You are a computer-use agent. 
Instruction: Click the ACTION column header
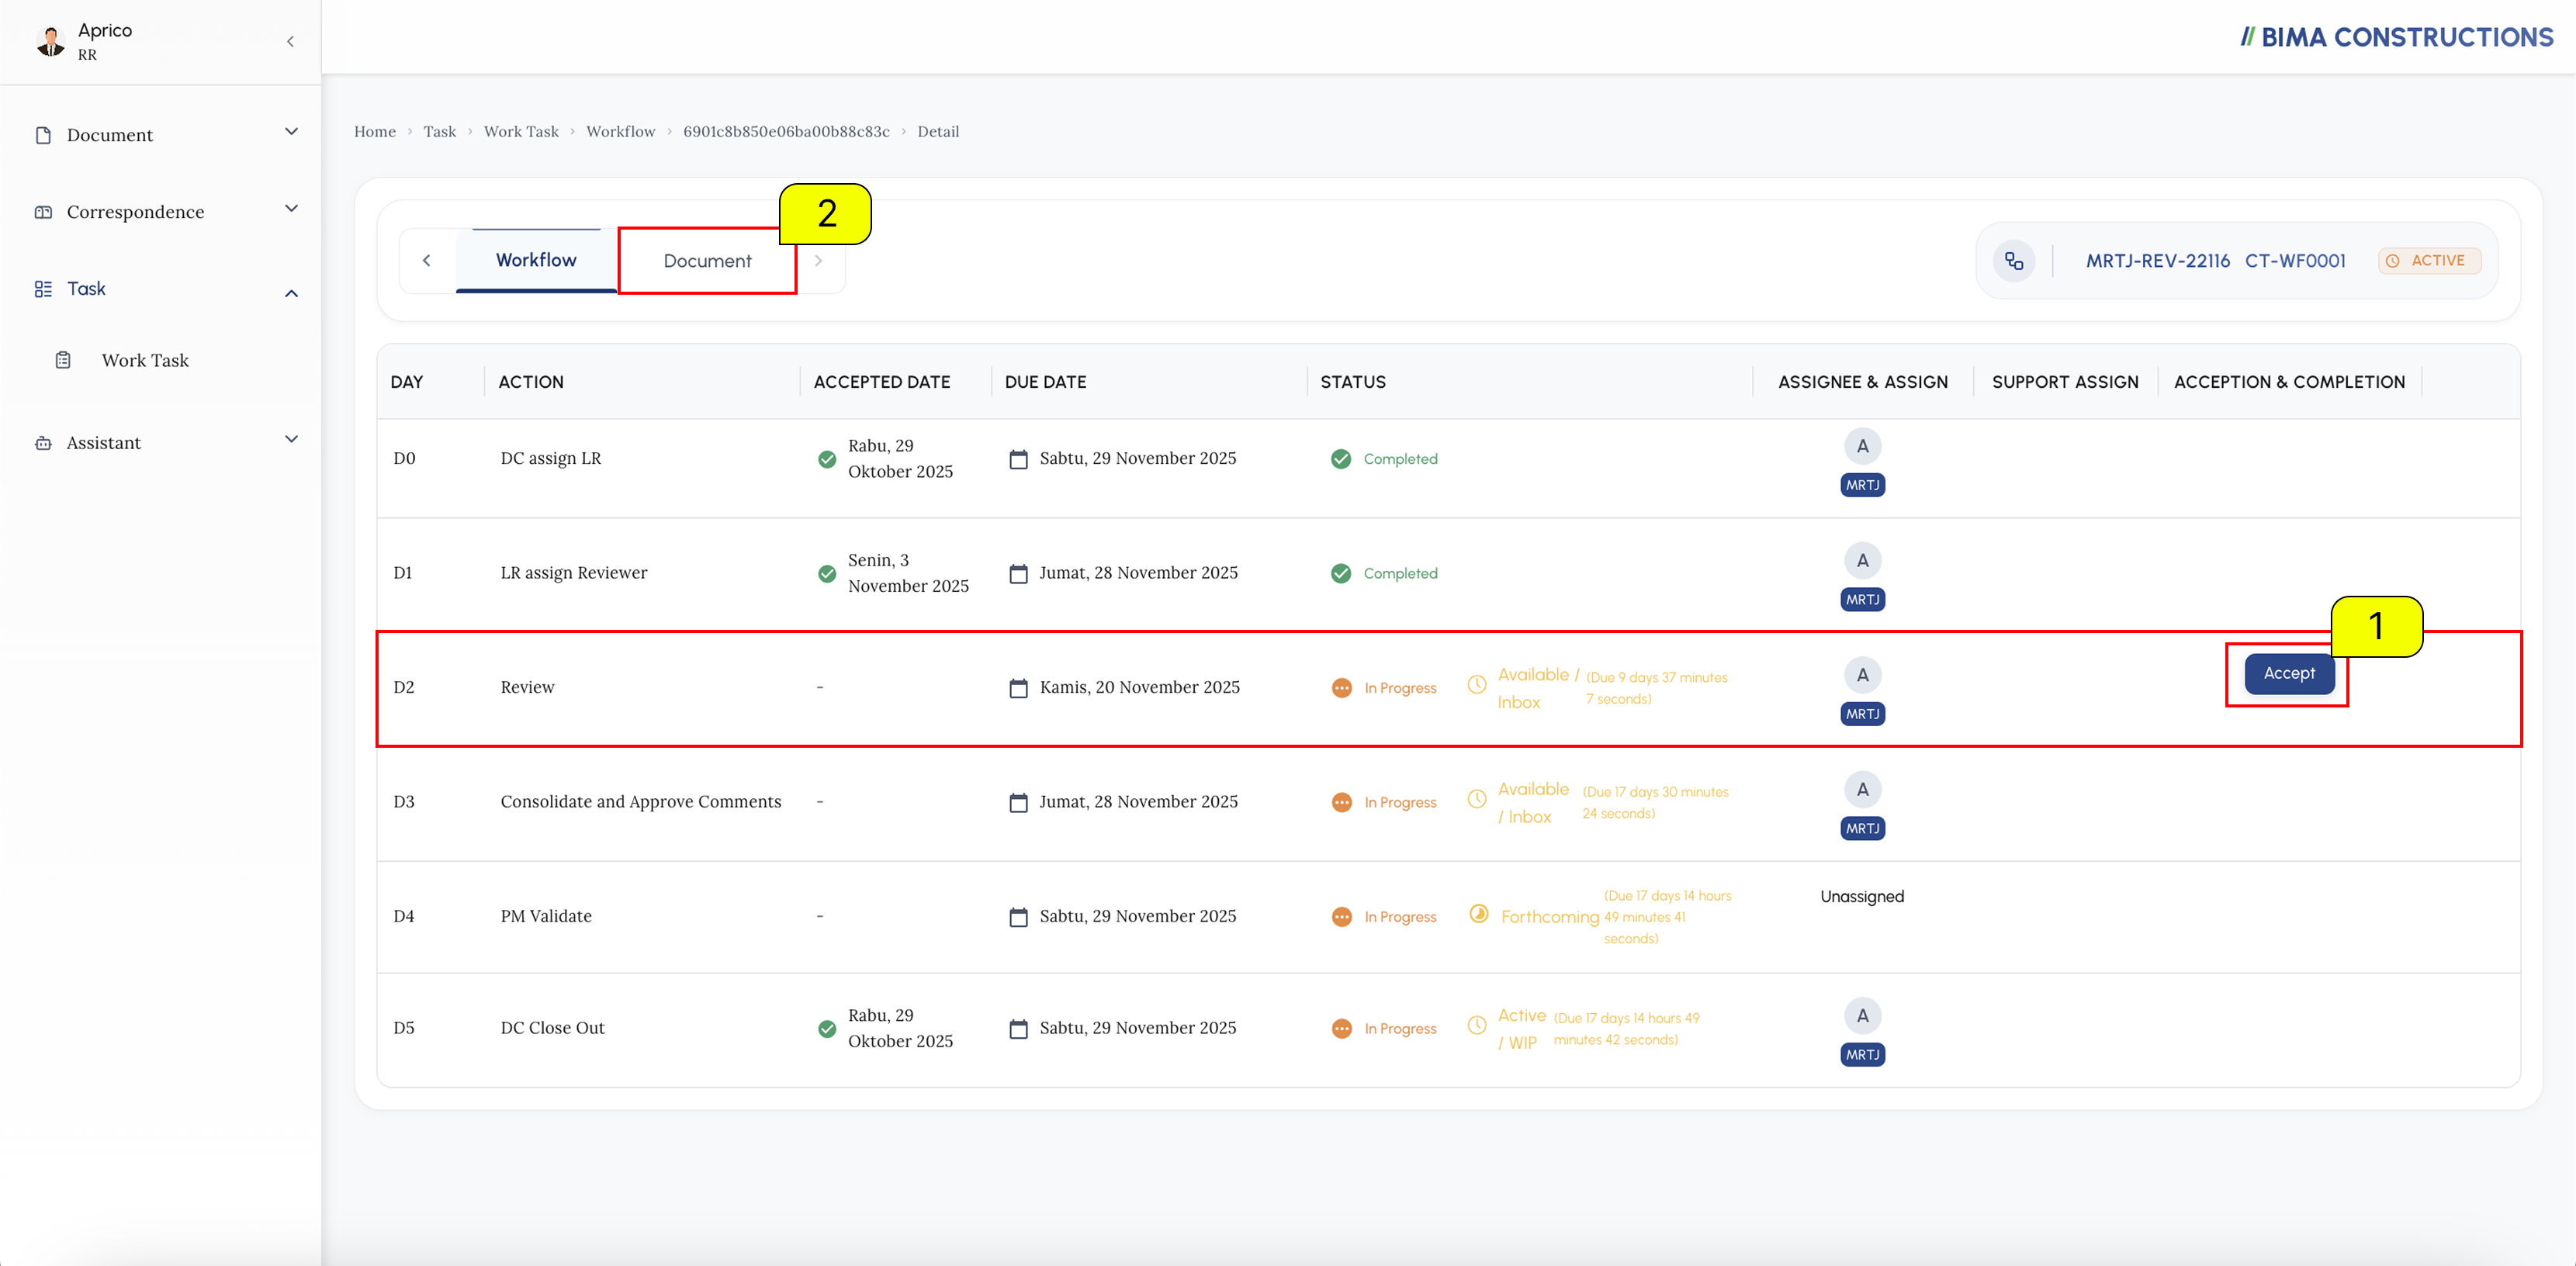[531, 382]
